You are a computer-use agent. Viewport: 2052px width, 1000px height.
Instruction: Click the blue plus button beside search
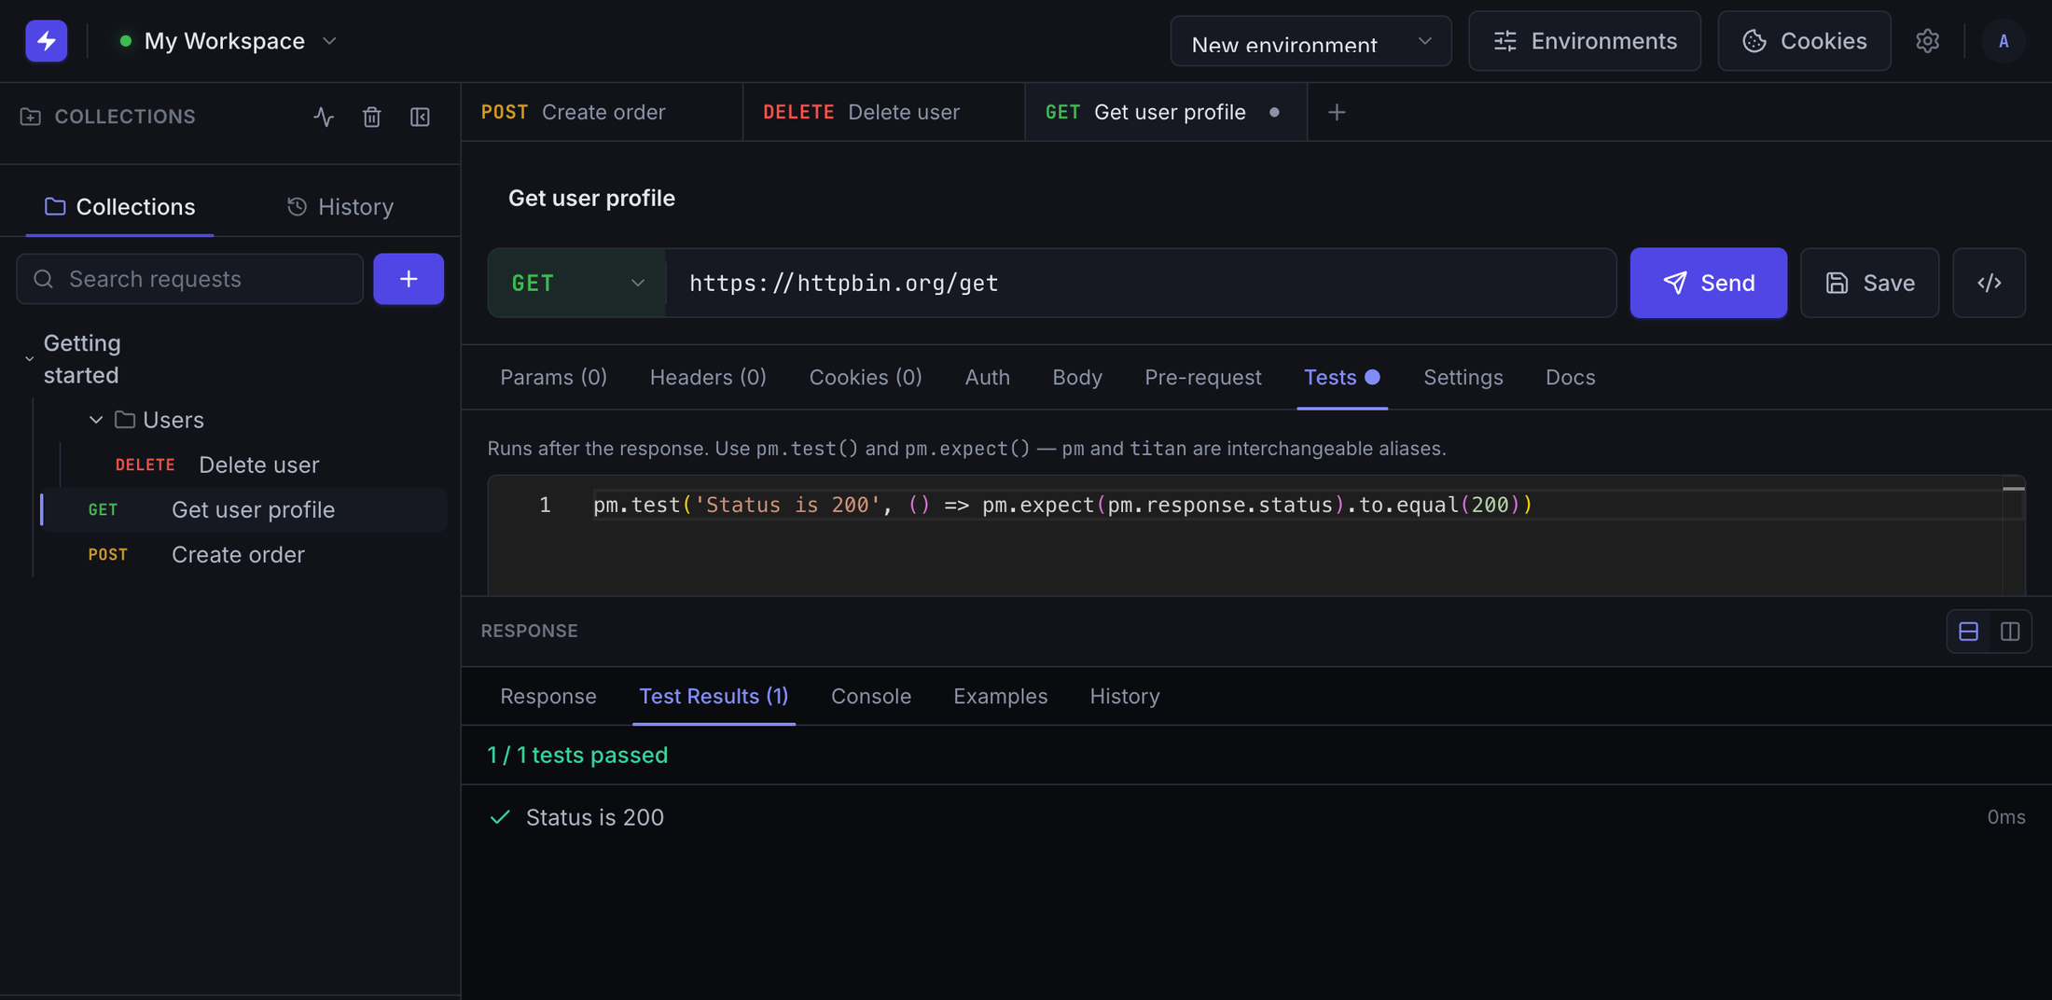tap(409, 279)
